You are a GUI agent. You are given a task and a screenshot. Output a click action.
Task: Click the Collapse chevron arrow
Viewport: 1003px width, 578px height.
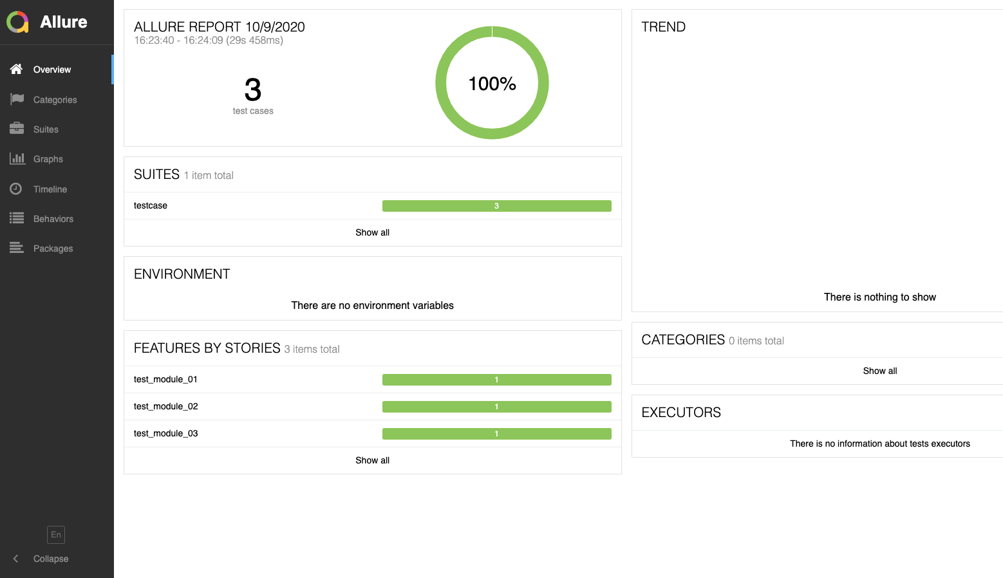click(x=16, y=559)
